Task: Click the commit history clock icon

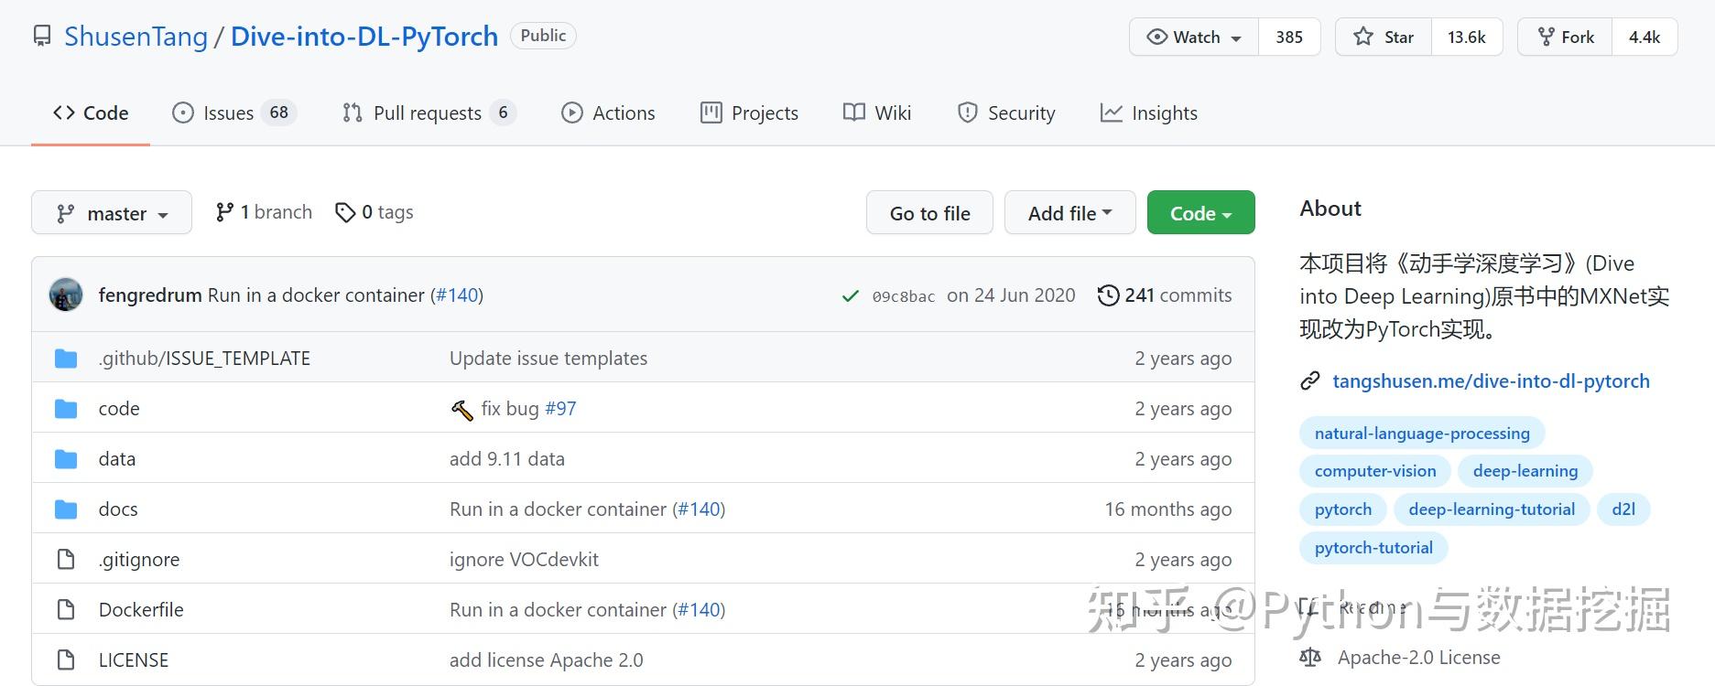Action: [1108, 295]
